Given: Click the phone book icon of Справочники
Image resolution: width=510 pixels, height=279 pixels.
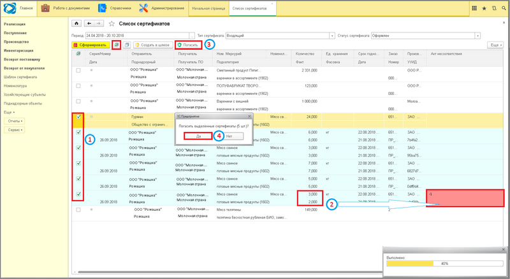Looking at the screenshot, I should click(102, 8).
